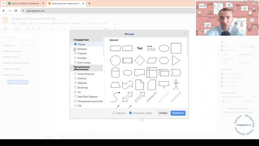
Task: Select the process shape with side bars
Action: 127,60
